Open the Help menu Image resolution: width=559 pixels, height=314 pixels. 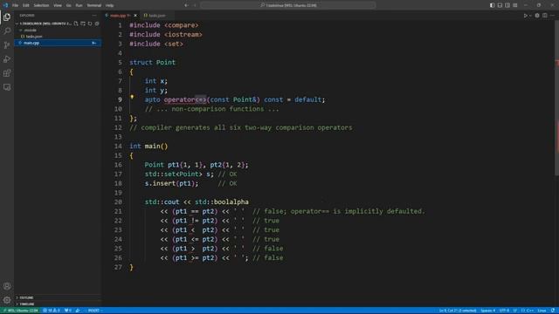pyautogui.click(x=109, y=5)
